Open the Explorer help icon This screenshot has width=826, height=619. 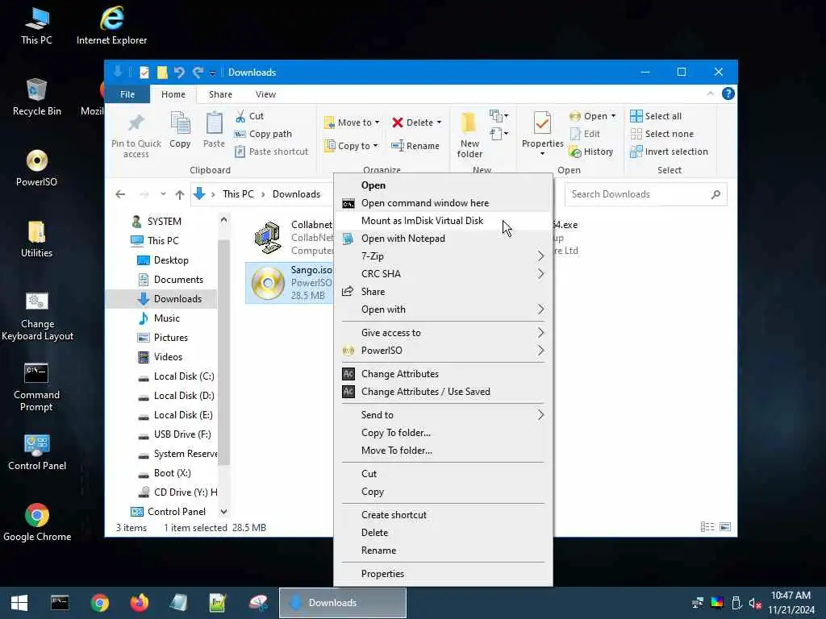pos(728,93)
